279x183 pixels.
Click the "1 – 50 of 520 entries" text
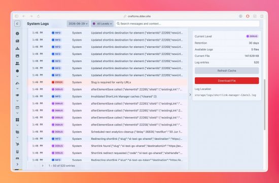[x=61, y=166]
